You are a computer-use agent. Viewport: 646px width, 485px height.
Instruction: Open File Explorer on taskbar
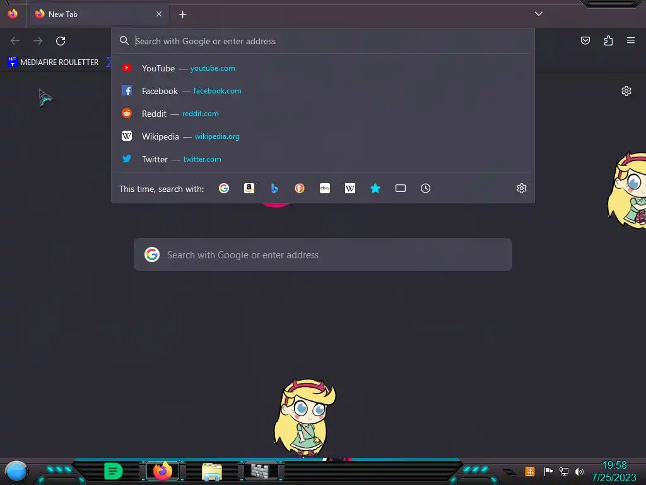[212, 472]
